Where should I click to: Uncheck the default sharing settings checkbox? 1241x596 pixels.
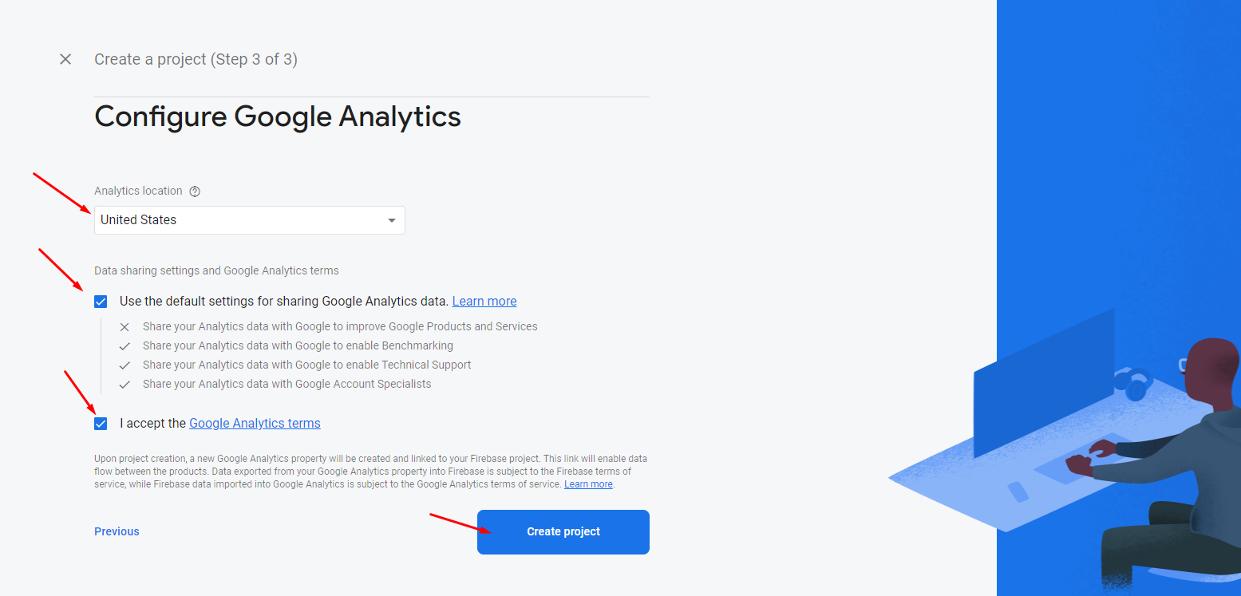click(x=101, y=302)
